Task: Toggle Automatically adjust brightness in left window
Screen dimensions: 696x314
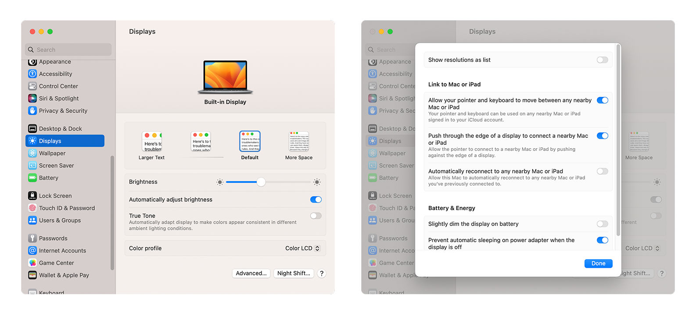Action: click(x=316, y=200)
